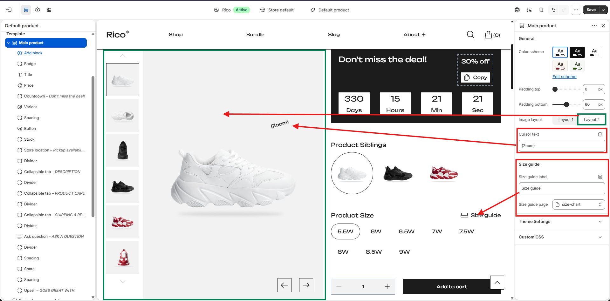Expand the Theme Settings section
This screenshot has width=610, height=301.
[x=562, y=222]
